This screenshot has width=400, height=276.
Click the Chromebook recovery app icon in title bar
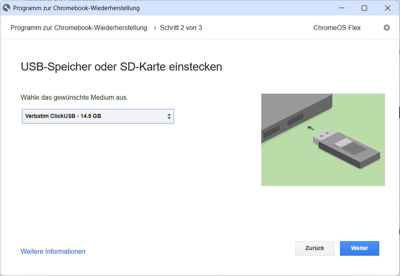(6, 8)
